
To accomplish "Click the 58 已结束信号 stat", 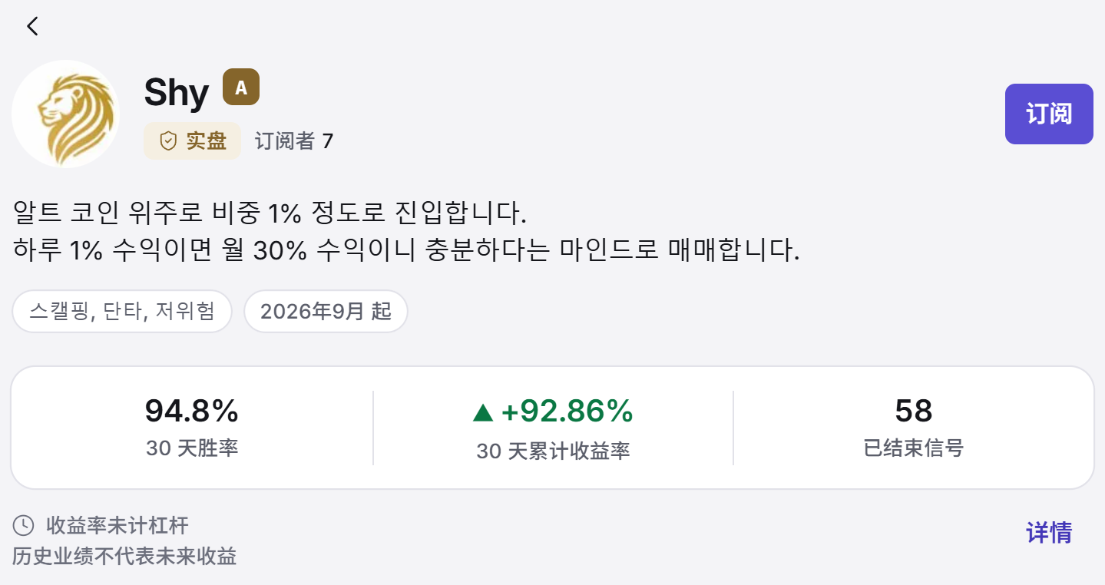I will coord(913,428).
